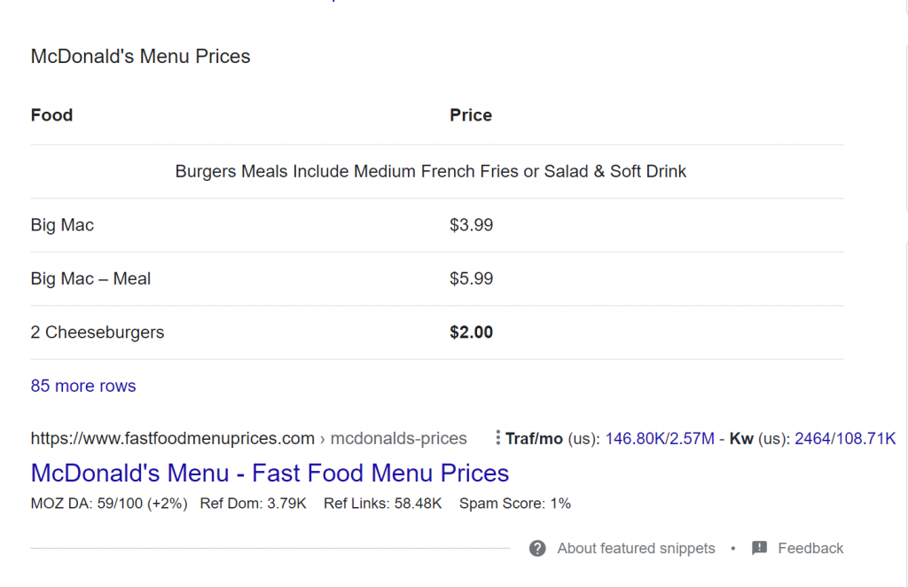Open About featured snippets

pyautogui.click(x=636, y=548)
